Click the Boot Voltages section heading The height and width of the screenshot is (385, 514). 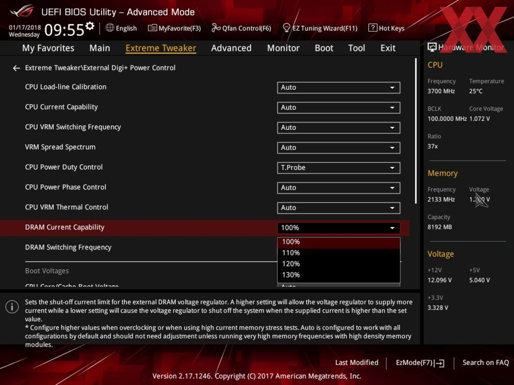click(47, 271)
